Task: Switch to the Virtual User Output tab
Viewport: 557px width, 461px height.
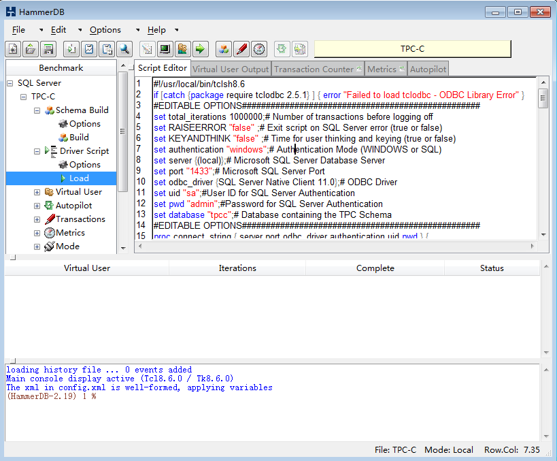Action: pyautogui.click(x=231, y=69)
